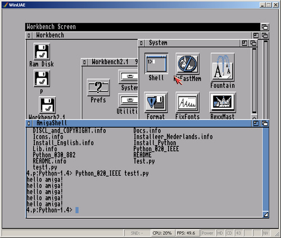Click the Workbench Screen title bar
281x238 pixels.
[x=143, y=27]
